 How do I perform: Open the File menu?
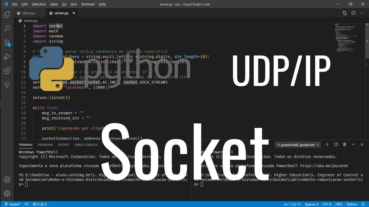(x=15, y=4)
